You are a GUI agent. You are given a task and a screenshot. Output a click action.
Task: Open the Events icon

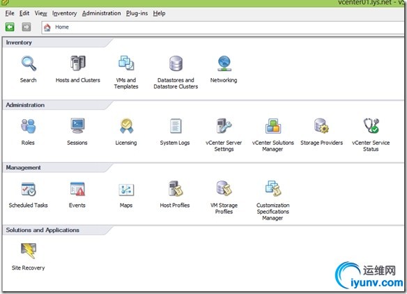[77, 189]
